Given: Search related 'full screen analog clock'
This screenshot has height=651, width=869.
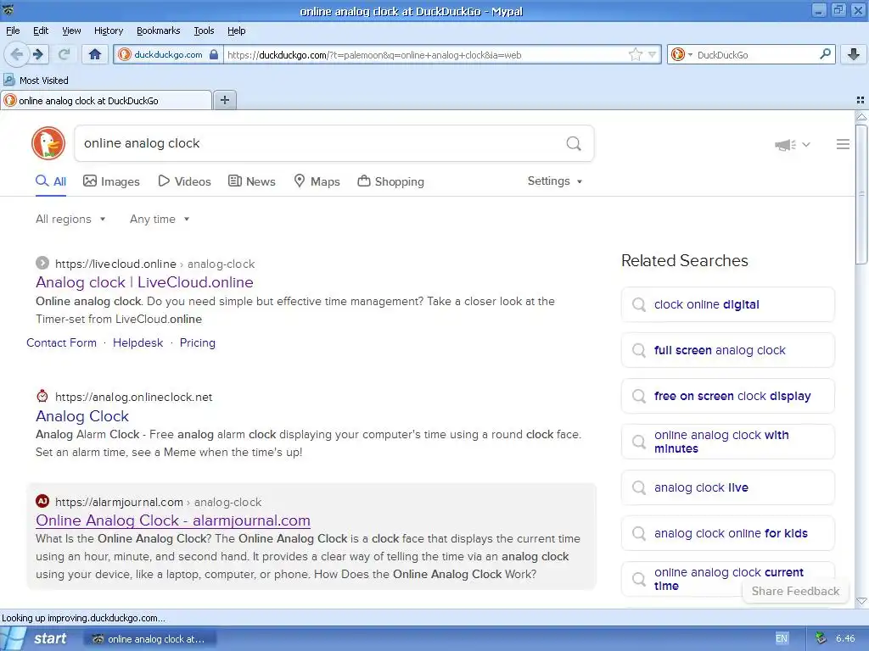Looking at the screenshot, I should pos(727,350).
